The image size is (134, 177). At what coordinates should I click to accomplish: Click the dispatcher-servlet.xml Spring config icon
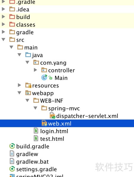[x=52, y=116]
